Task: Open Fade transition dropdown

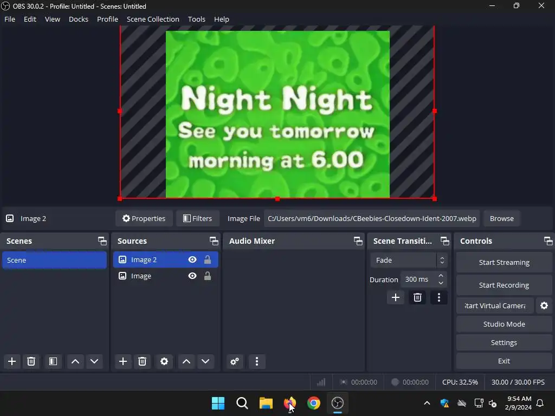Action: coord(409,261)
